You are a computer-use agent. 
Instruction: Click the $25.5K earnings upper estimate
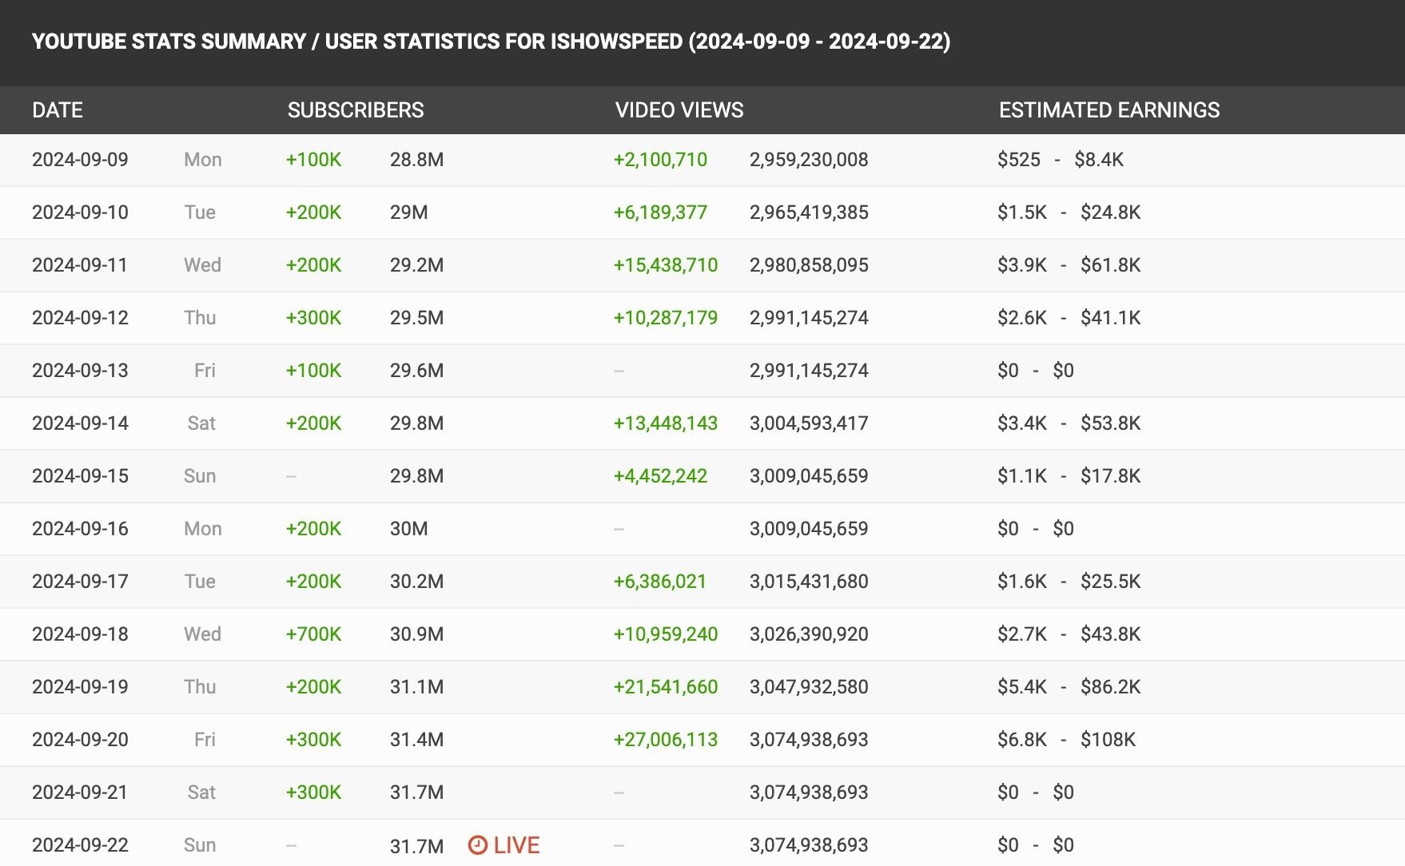click(1110, 582)
